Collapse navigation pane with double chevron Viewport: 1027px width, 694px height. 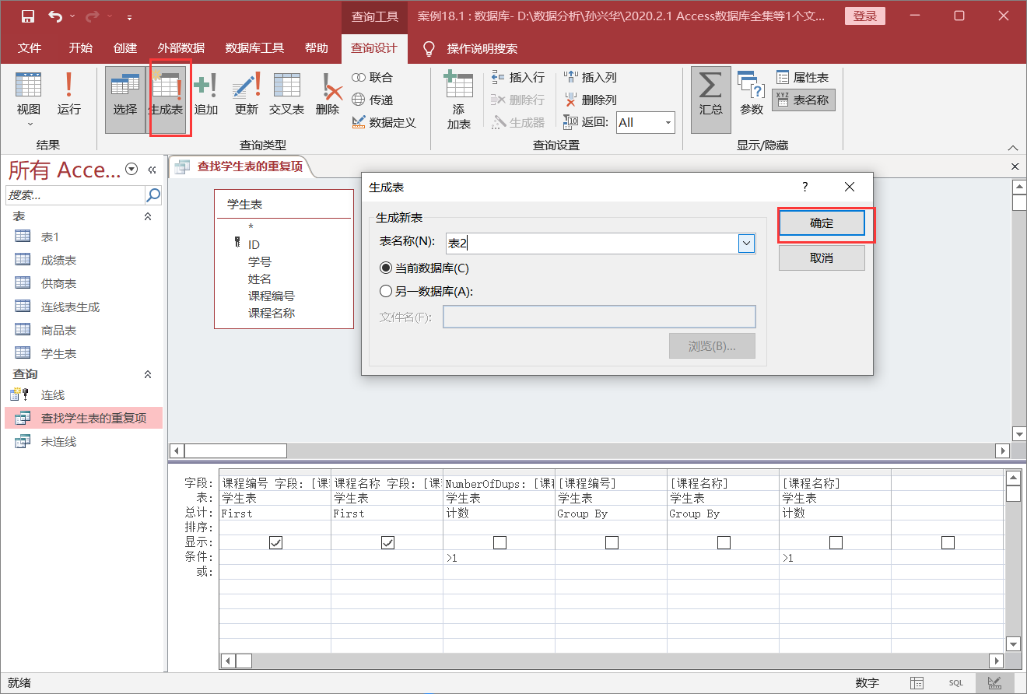click(152, 170)
